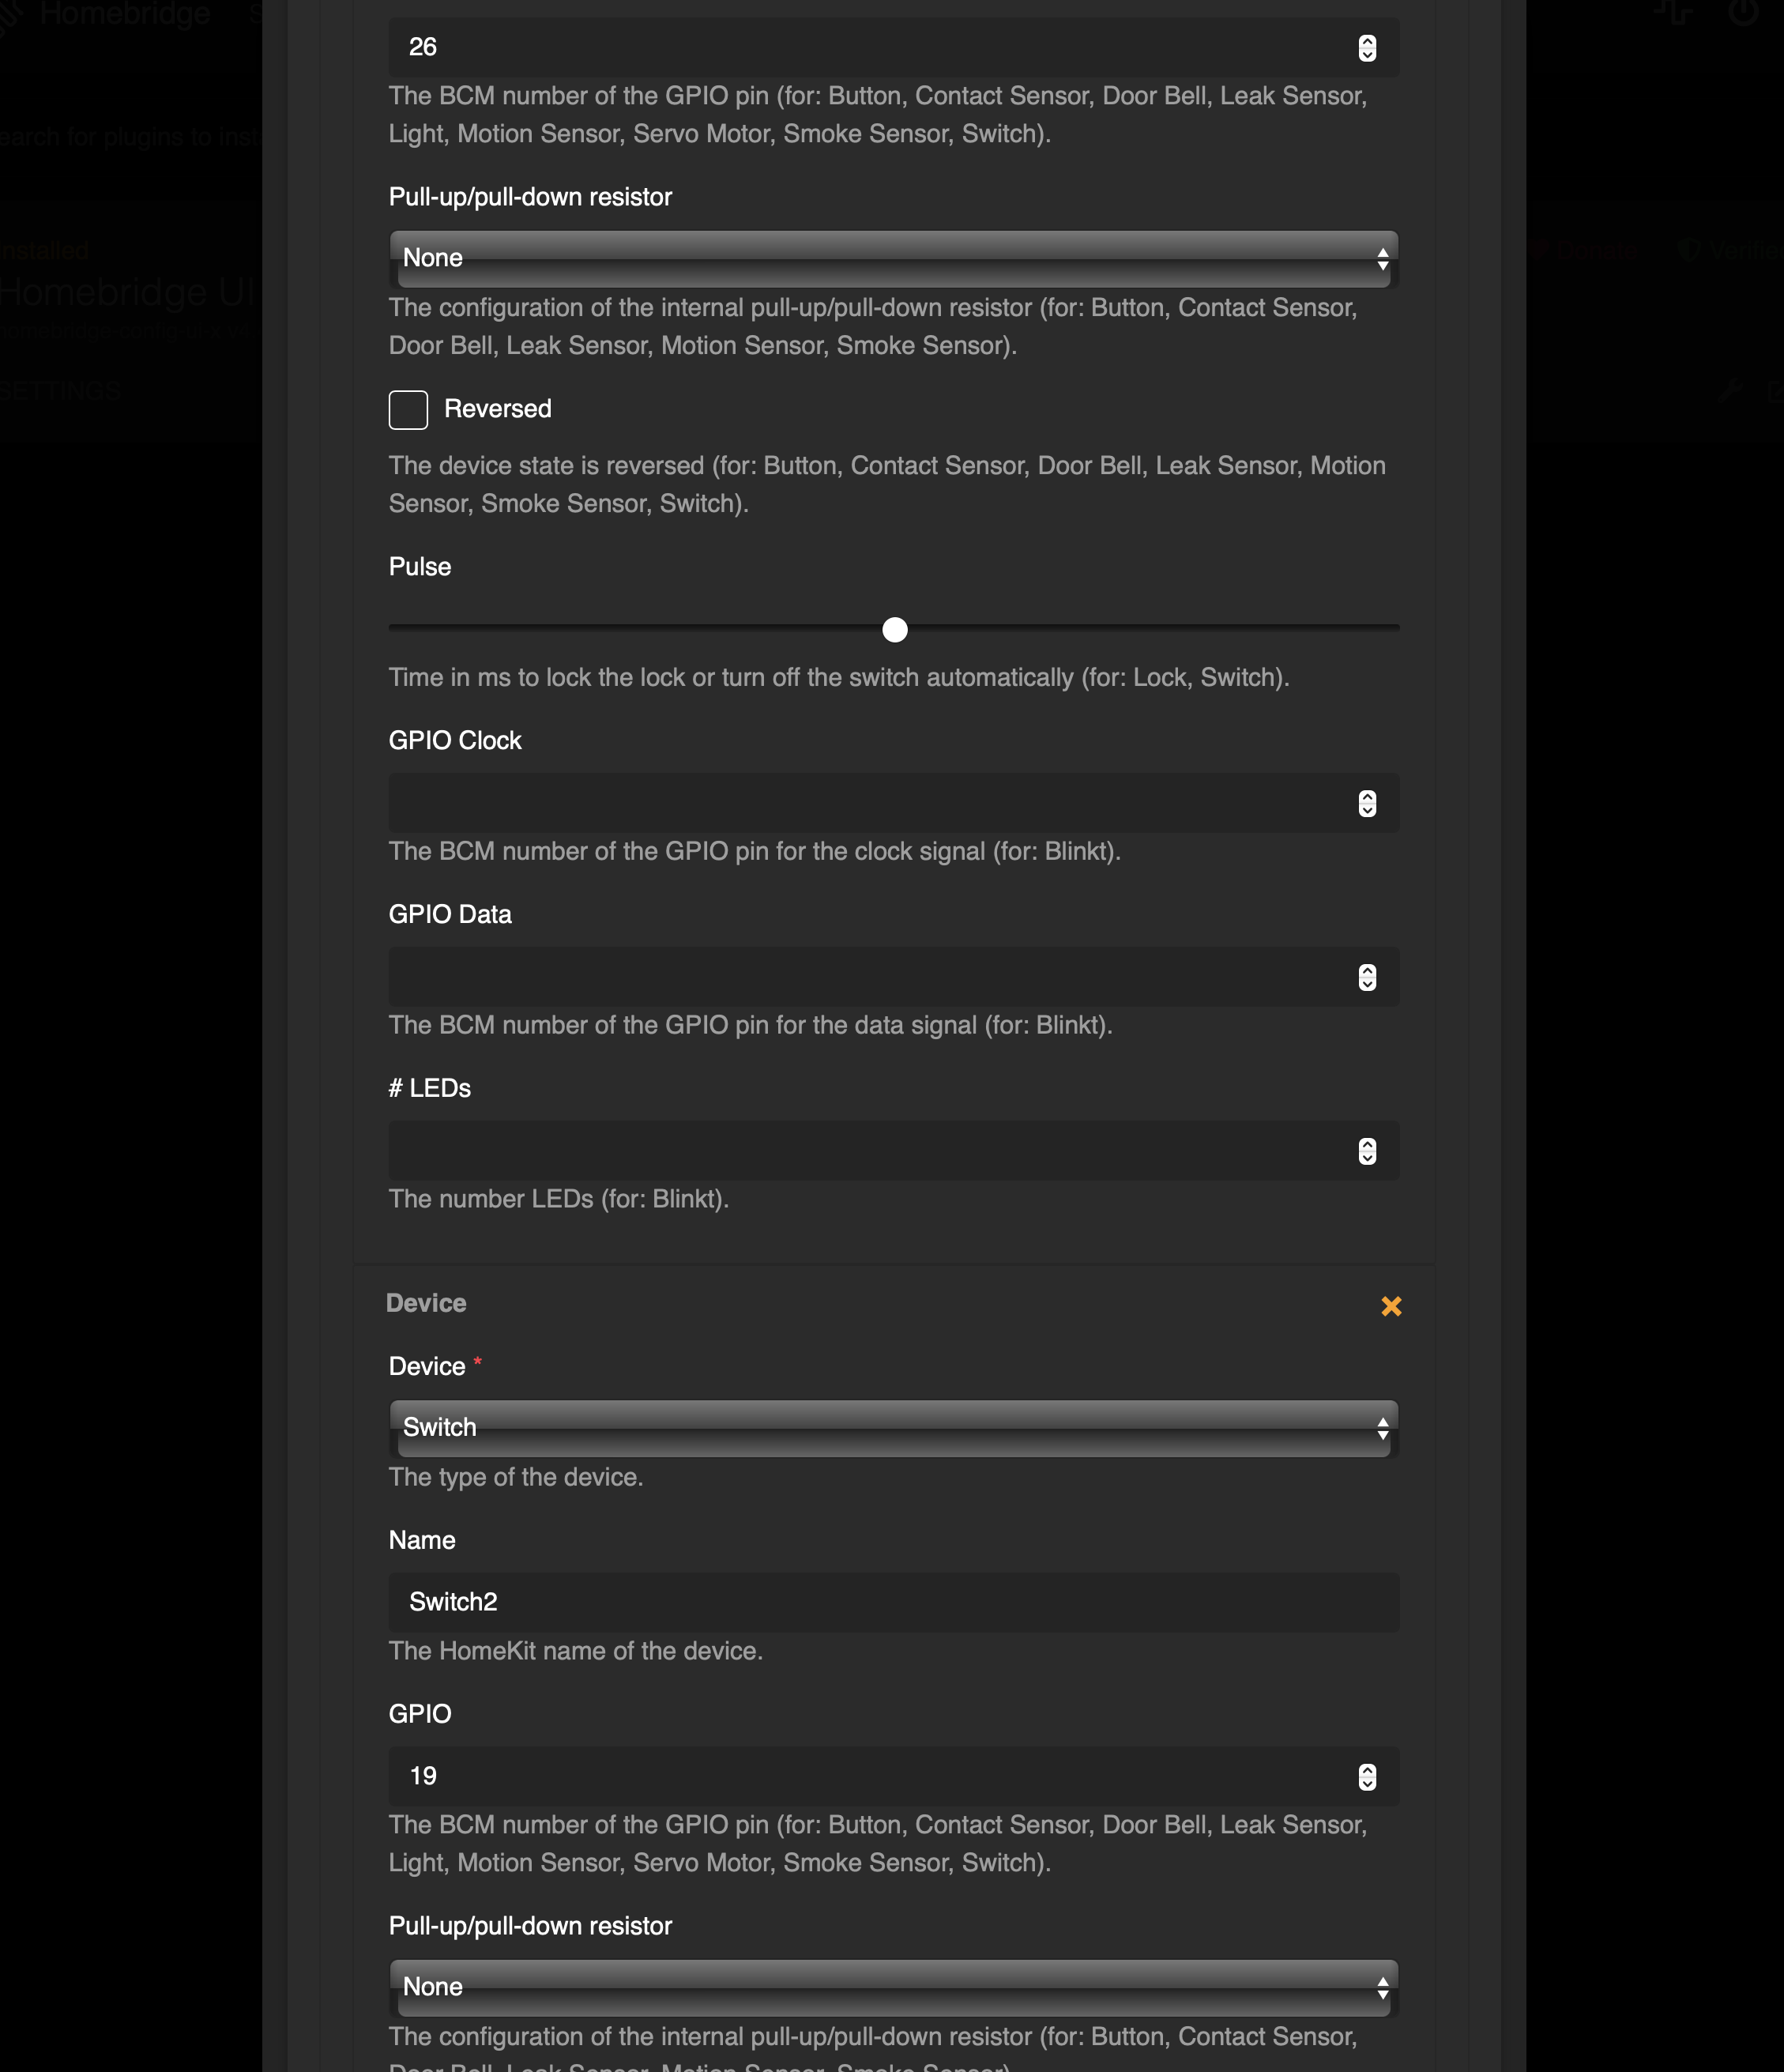Click the Pulse slider handle

pyautogui.click(x=895, y=630)
